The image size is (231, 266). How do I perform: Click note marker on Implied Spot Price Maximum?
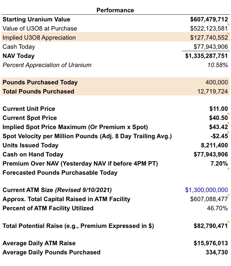(x=229, y=123)
